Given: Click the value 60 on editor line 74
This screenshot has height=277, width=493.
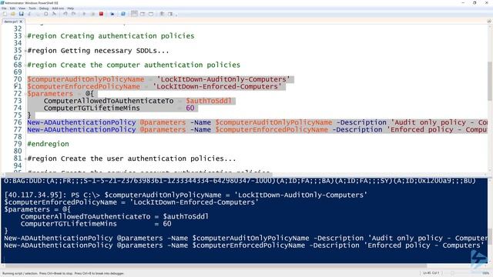Looking at the screenshot, I should tap(190, 108).
